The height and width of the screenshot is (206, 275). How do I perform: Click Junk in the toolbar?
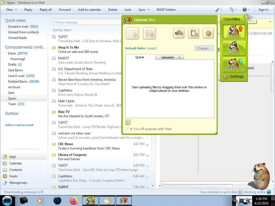coord(128,10)
